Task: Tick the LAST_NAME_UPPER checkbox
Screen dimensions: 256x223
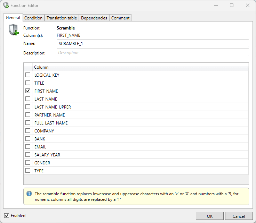Action: click(x=28, y=107)
